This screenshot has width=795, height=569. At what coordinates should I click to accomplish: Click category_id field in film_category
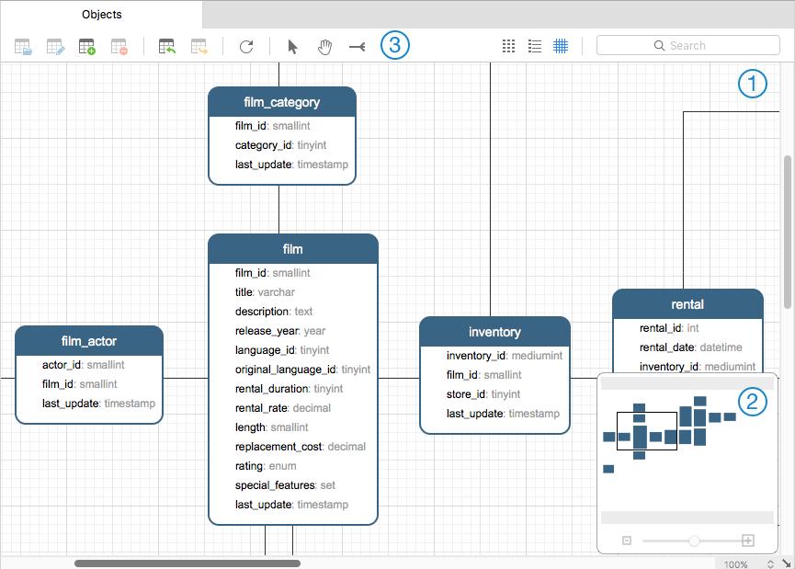pos(281,145)
